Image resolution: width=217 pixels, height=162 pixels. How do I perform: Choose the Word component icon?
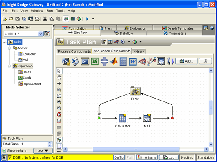pos(133,61)
